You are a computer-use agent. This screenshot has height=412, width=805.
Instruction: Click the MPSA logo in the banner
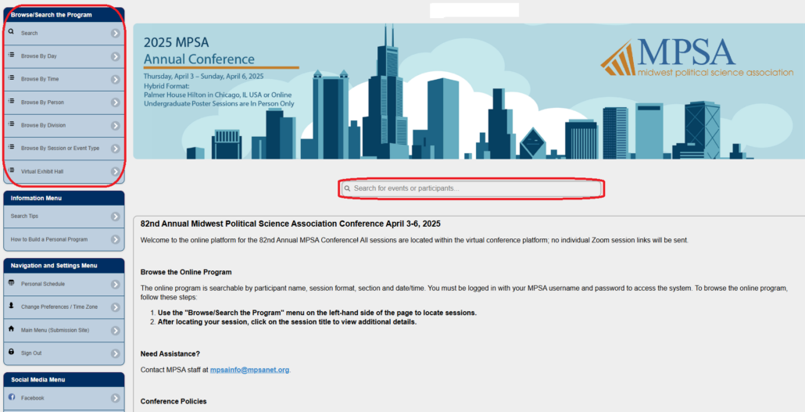(697, 58)
